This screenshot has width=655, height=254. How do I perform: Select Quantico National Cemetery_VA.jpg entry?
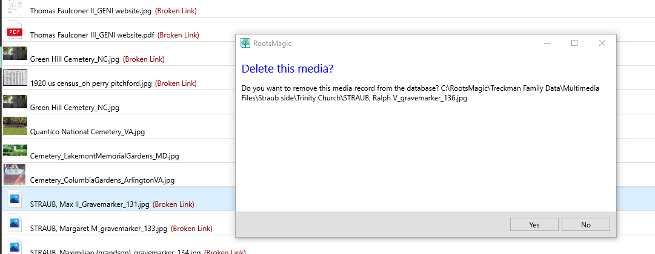tap(87, 131)
